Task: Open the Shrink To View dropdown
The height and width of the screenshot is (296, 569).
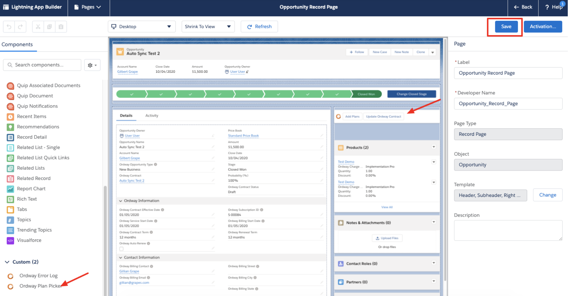Action: [x=208, y=27]
